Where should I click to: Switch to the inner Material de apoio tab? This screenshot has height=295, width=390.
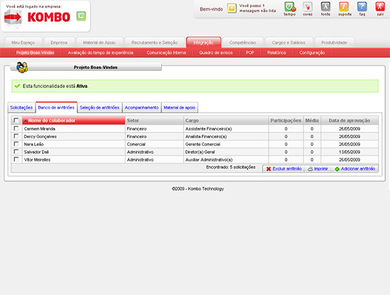point(179,108)
